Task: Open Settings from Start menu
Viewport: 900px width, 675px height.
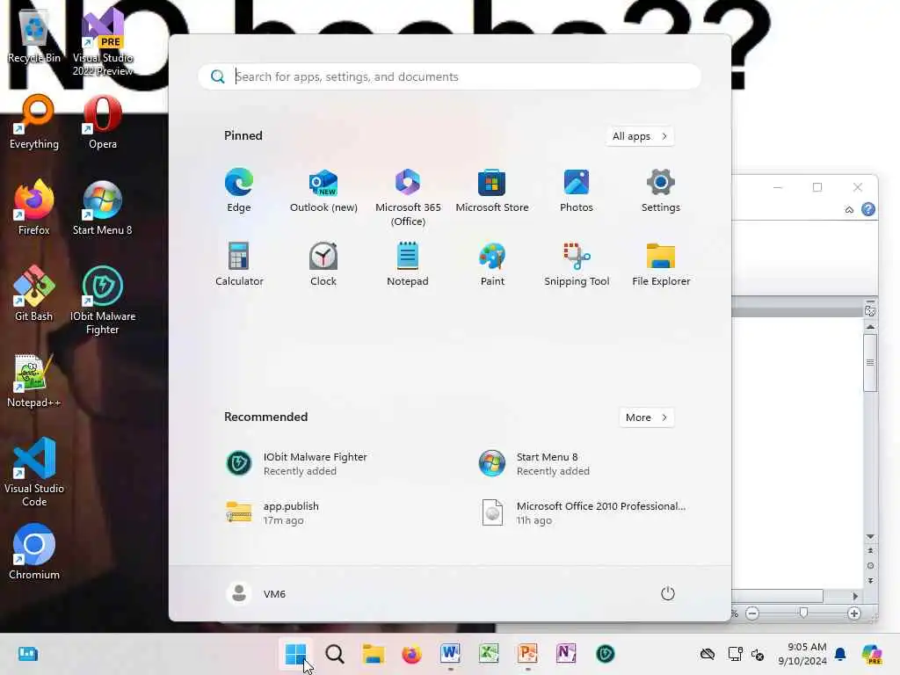Action: point(661,191)
